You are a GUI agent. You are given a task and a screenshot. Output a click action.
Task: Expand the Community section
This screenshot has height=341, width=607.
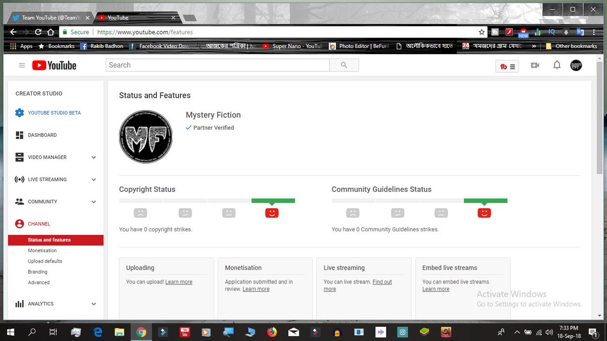(94, 202)
